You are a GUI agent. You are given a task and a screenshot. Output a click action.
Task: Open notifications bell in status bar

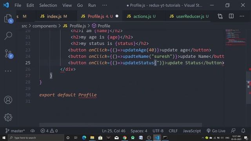[243, 131]
